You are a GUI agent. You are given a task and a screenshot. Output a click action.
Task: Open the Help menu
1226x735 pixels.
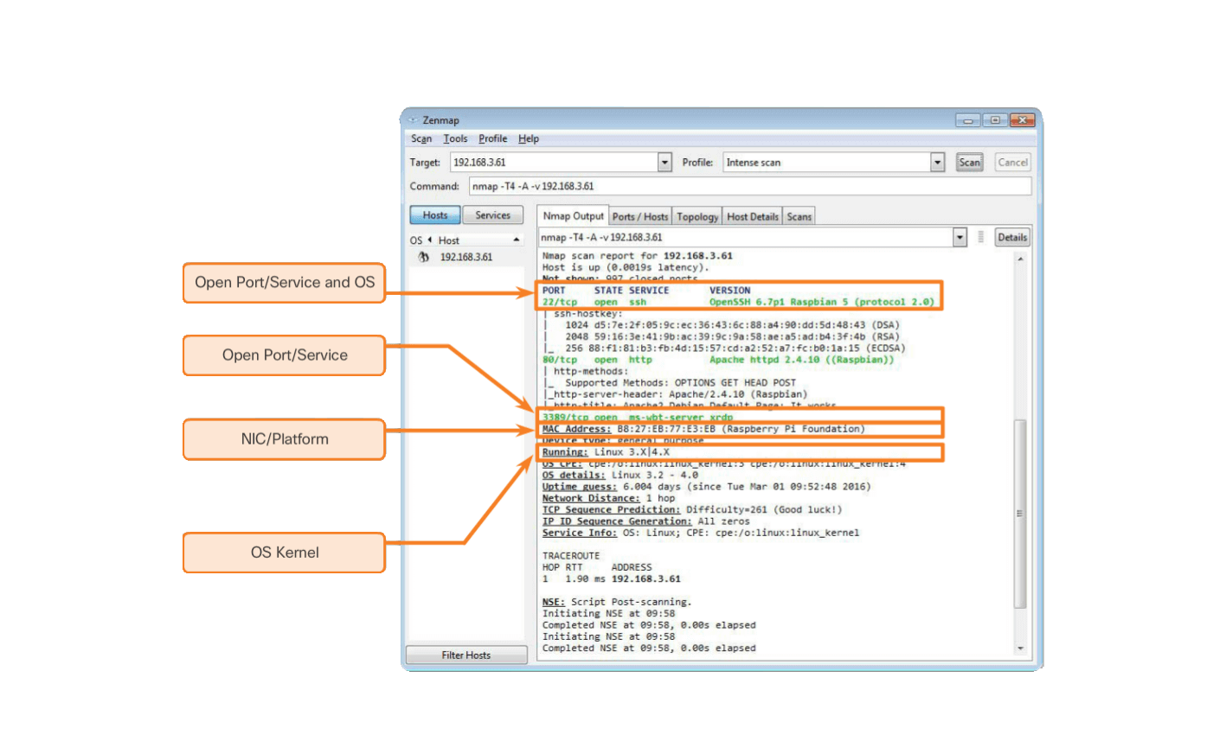point(529,138)
